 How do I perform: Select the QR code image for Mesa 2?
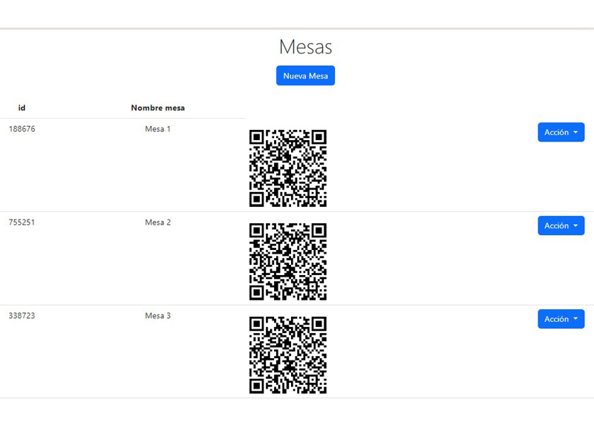[288, 262]
